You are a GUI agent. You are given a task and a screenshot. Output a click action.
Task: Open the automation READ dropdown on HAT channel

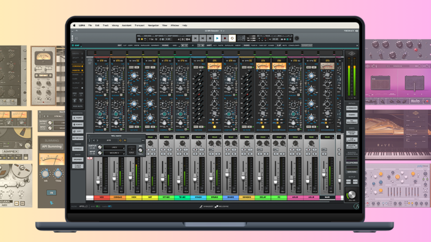(150, 137)
